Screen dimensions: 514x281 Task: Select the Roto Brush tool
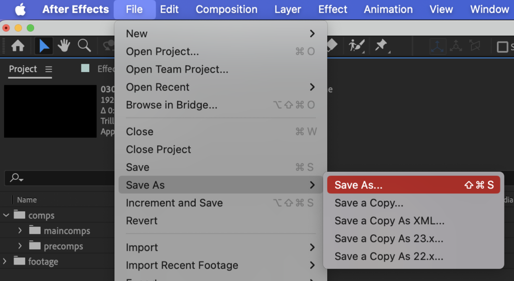click(356, 46)
